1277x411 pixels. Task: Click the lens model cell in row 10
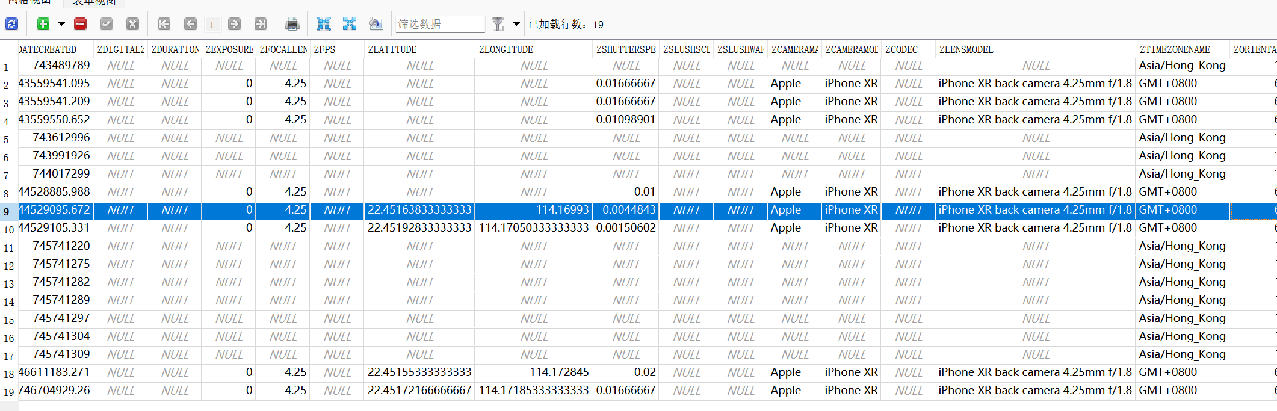pos(1035,228)
